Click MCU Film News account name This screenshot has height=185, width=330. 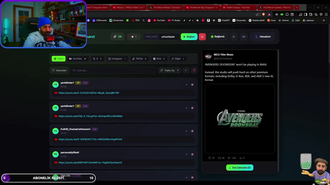click(x=224, y=54)
